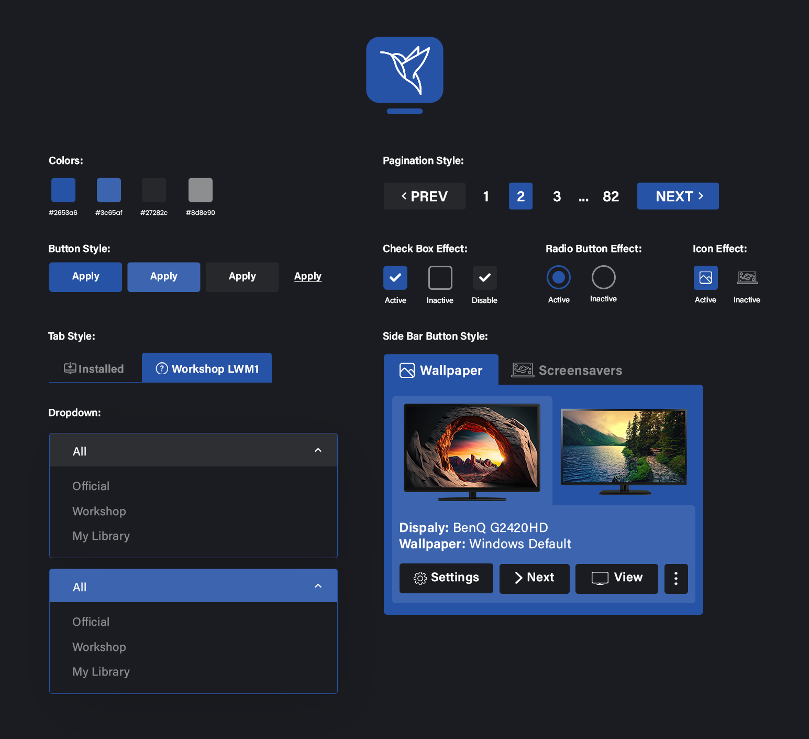Image resolution: width=809 pixels, height=739 pixels.
Task: Click the monitor icon on the View button
Action: coord(600,578)
